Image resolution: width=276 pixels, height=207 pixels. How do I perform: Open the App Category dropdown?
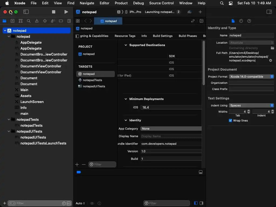point(171,129)
